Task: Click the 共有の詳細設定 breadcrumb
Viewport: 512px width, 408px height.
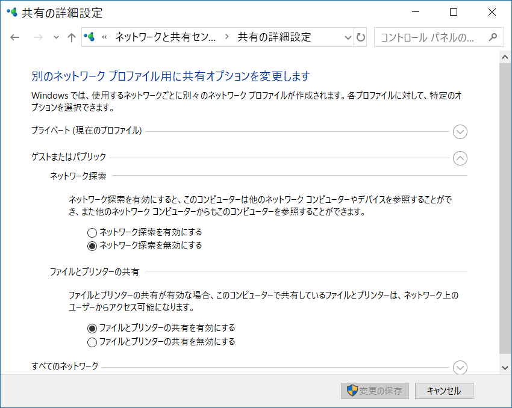Action: point(274,37)
